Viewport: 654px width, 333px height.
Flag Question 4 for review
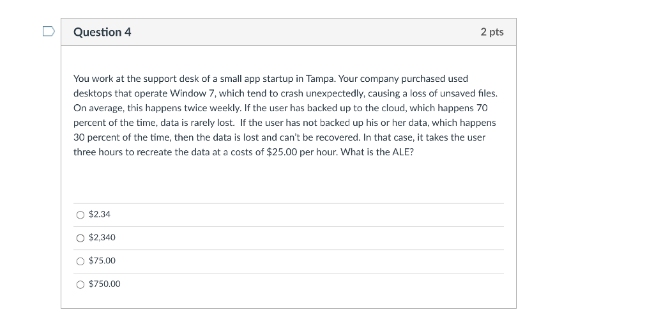(49, 31)
